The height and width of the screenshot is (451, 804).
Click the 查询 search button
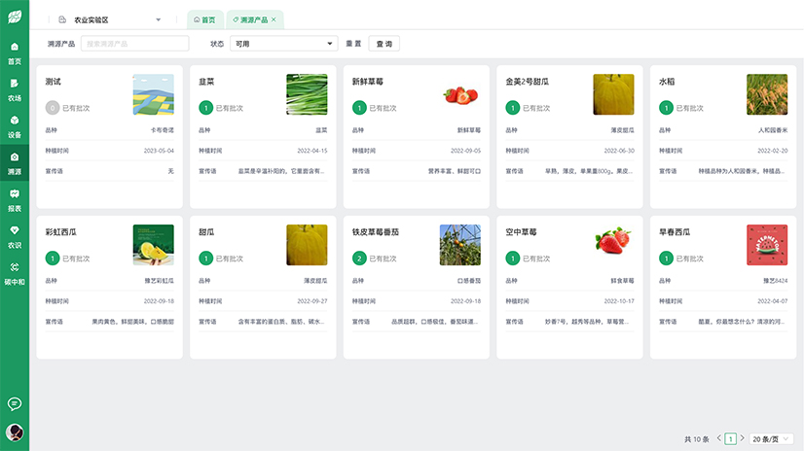pyautogui.click(x=384, y=44)
